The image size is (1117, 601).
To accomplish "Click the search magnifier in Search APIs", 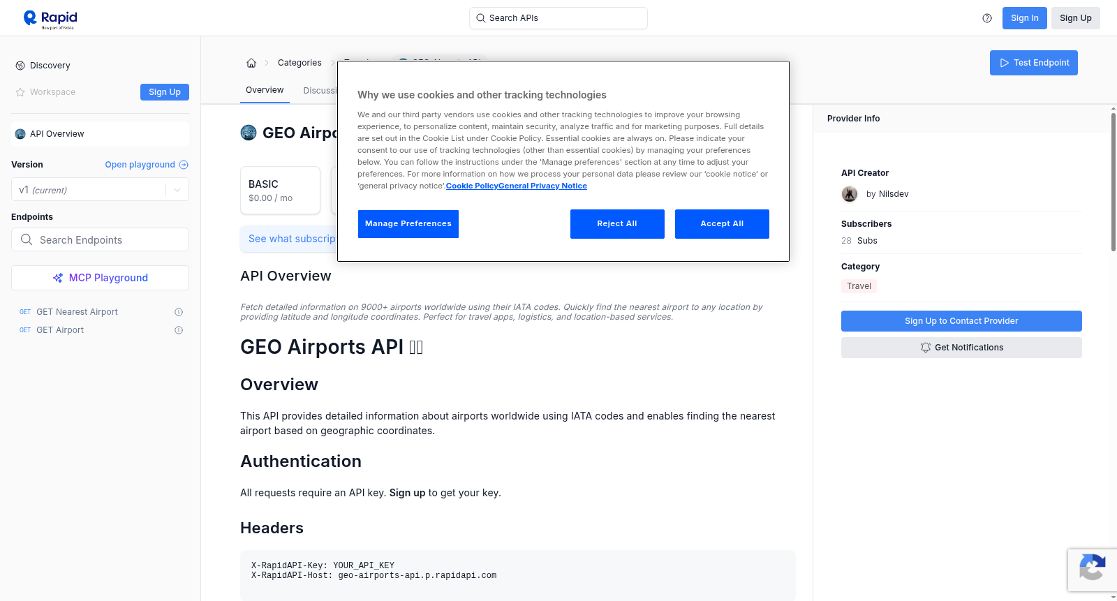I will 481,18.
